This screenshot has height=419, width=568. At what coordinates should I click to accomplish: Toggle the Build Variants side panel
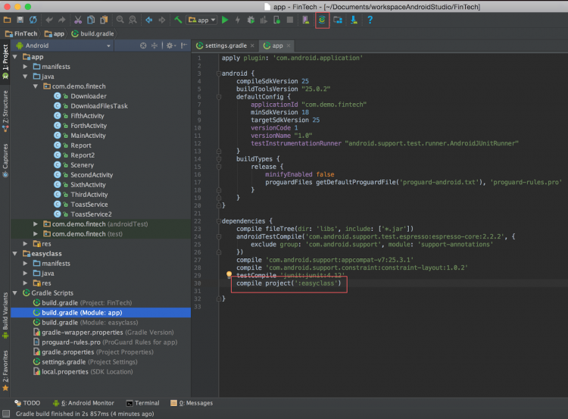click(x=5, y=310)
